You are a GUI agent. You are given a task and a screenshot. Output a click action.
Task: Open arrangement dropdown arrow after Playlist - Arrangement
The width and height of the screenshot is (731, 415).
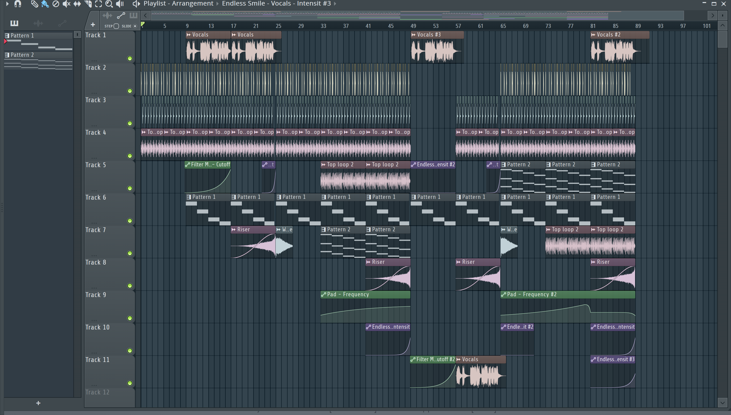218,4
